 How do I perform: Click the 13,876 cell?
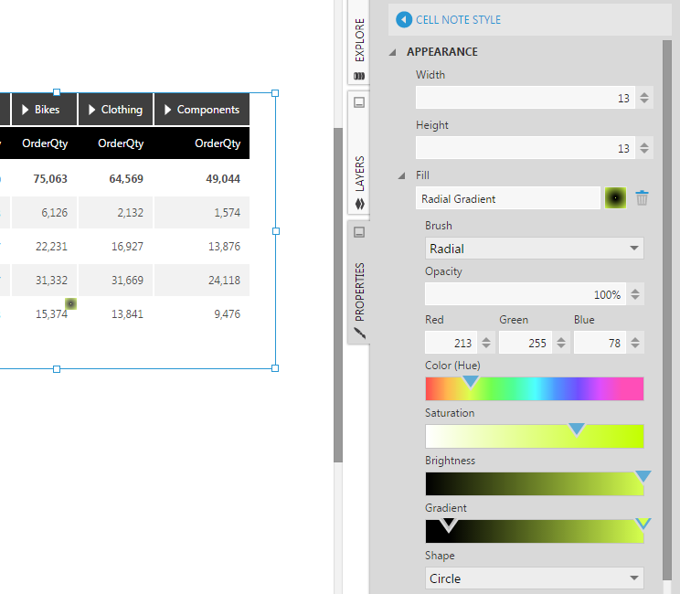point(224,246)
